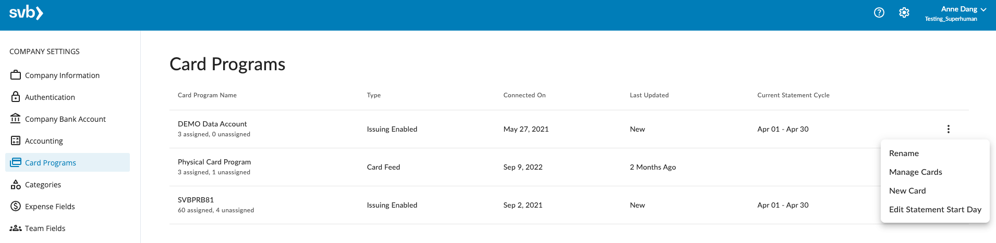996x243 pixels.
Task: Choose Edit Statement Start Day option
Action: (x=934, y=210)
